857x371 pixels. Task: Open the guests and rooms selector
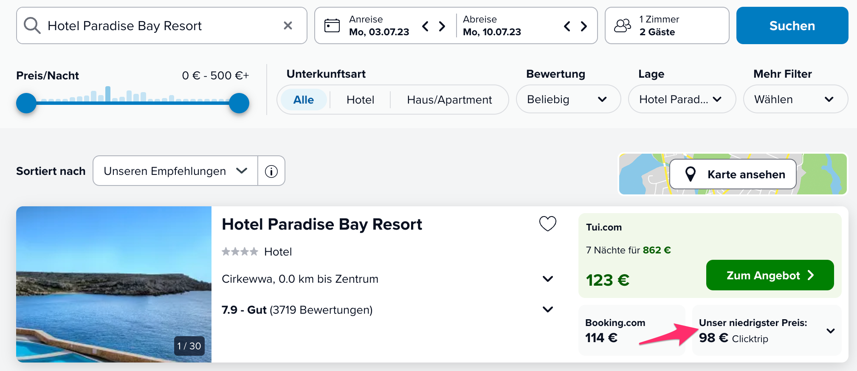coord(667,25)
